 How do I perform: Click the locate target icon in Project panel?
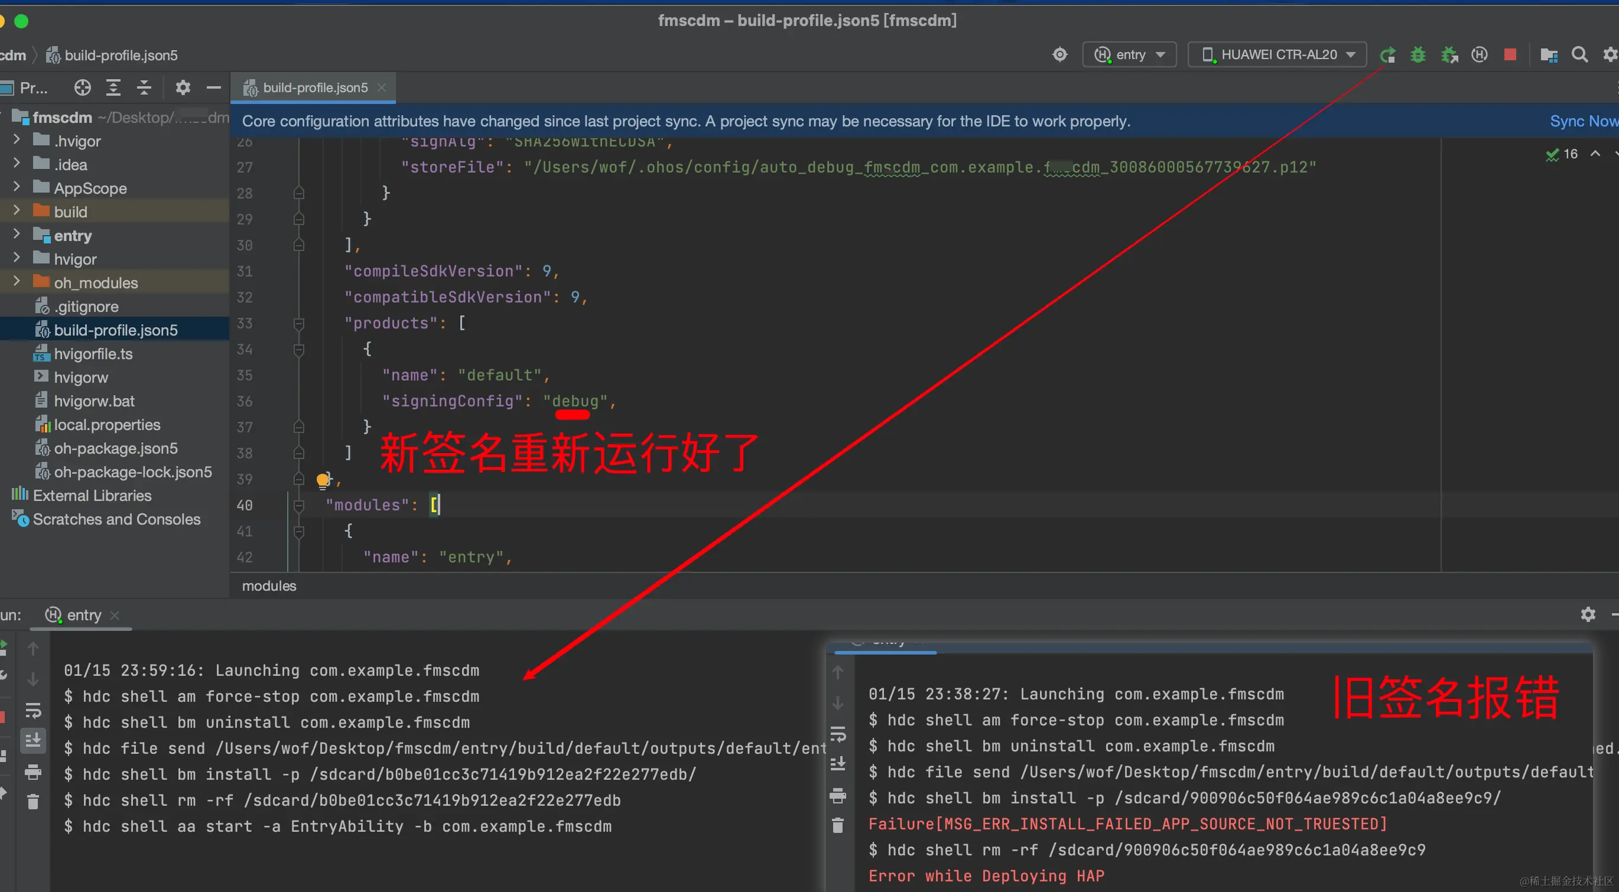click(82, 88)
